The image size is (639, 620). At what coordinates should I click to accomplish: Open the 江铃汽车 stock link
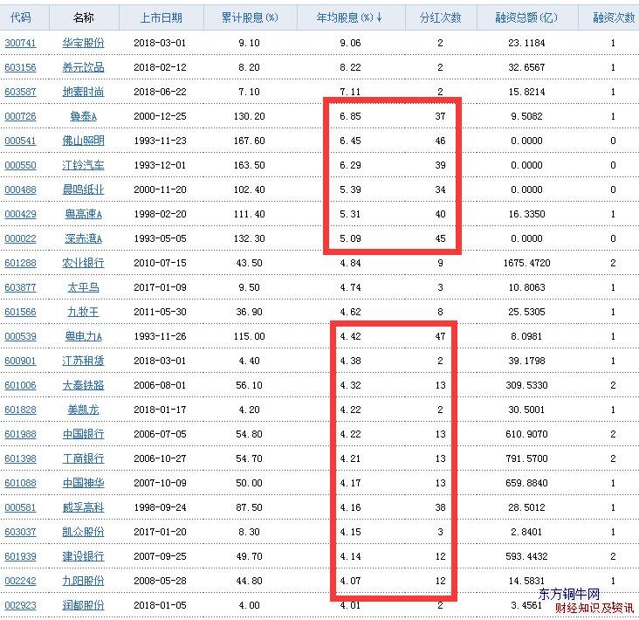click(x=83, y=165)
